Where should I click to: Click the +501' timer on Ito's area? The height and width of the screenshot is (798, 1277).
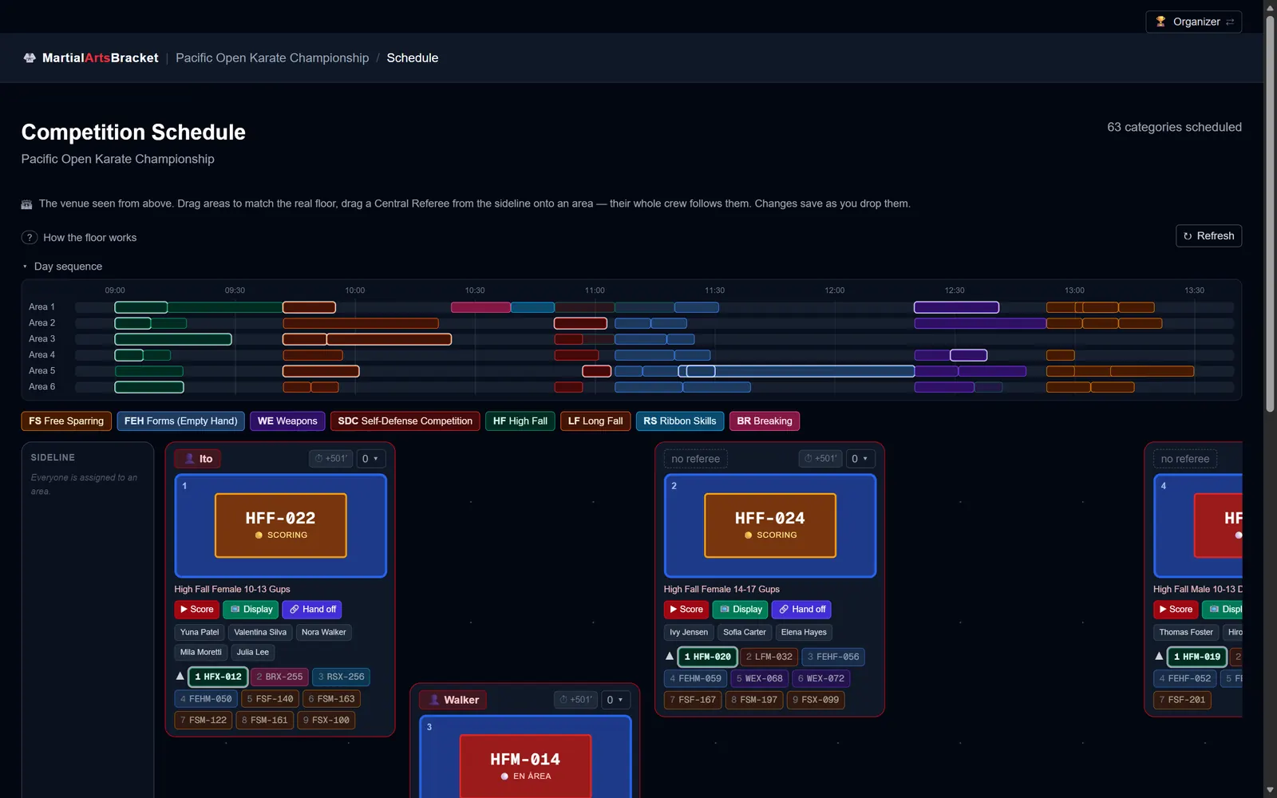coord(331,459)
